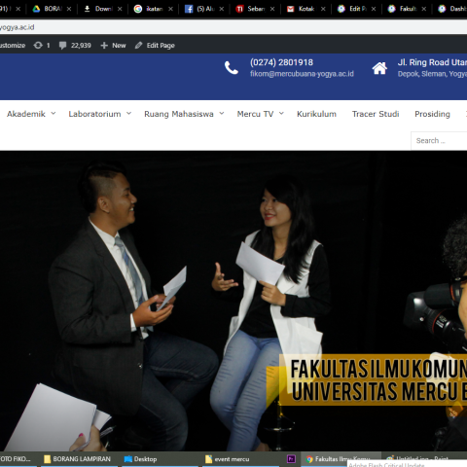Click the Edit Page pencil icon
Viewport: 467px width, 467px height.
138,46
